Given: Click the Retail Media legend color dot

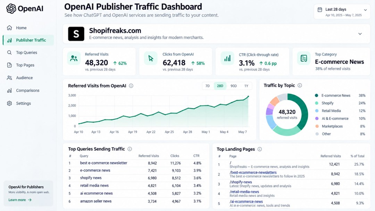Looking at the screenshot, I should 317,111.
